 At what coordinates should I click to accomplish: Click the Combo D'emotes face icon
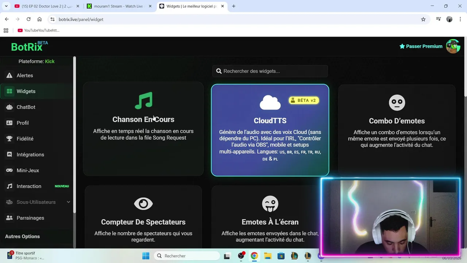point(397,103)
